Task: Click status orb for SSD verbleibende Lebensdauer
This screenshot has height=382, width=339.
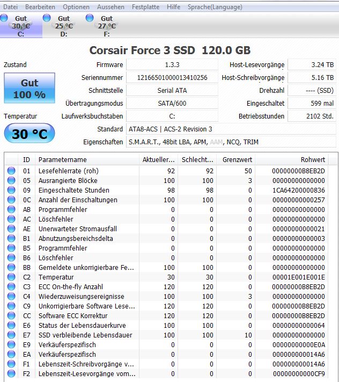Action: click(11, 335)
